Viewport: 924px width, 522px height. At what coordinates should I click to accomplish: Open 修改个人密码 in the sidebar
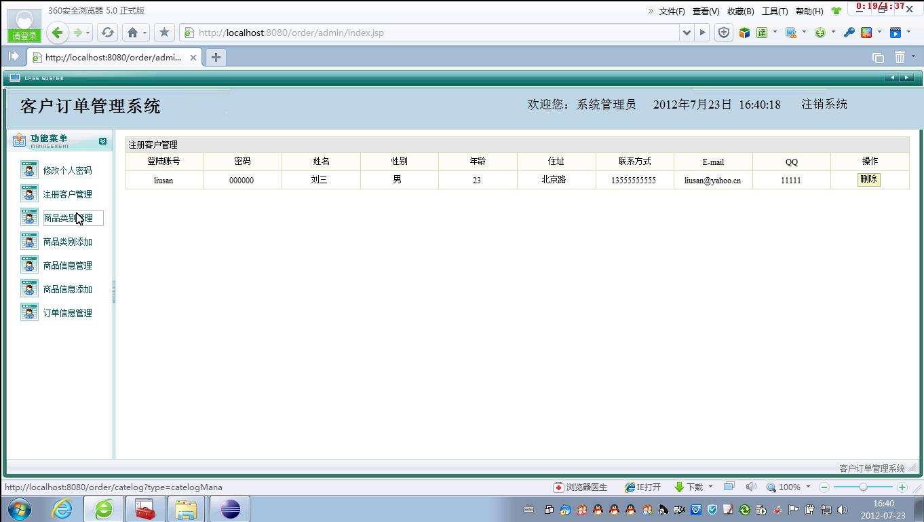[x=67, y=170]
